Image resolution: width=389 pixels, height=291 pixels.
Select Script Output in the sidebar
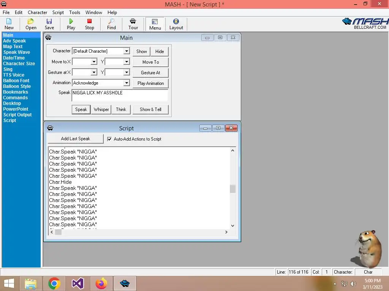(x=17, y=115)
